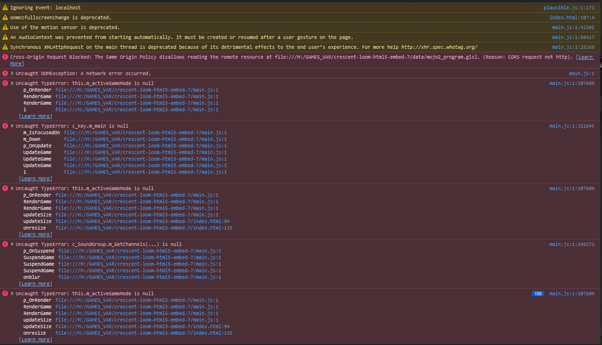Click error icon beside Cross-Origin Request Blocked
The width and height of the screenshot is (602, 345).
pos(5,57)
